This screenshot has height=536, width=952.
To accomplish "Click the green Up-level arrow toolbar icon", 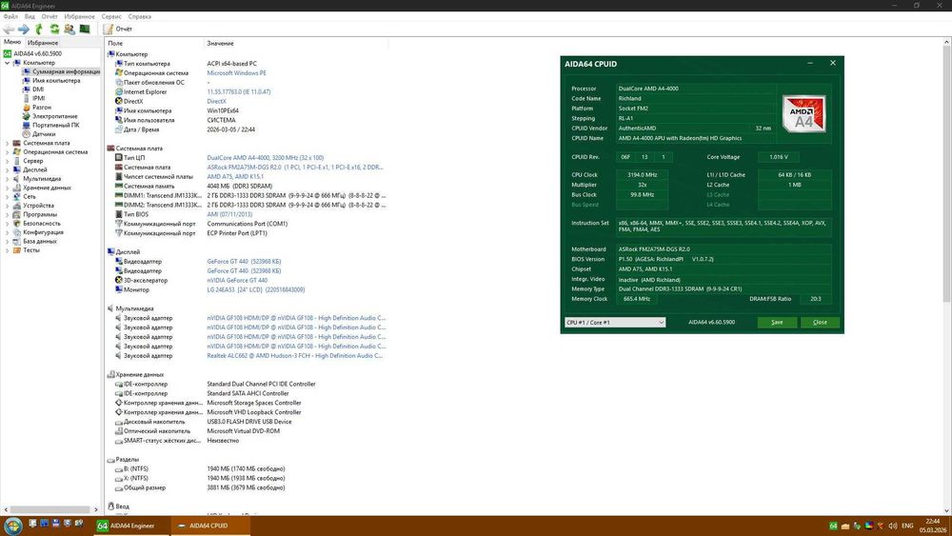I will pyautogui.click(x=39, y=30).
